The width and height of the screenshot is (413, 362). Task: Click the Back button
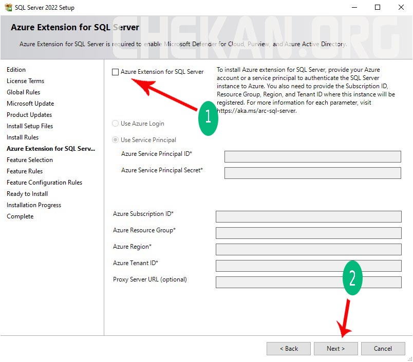point(289,349)
